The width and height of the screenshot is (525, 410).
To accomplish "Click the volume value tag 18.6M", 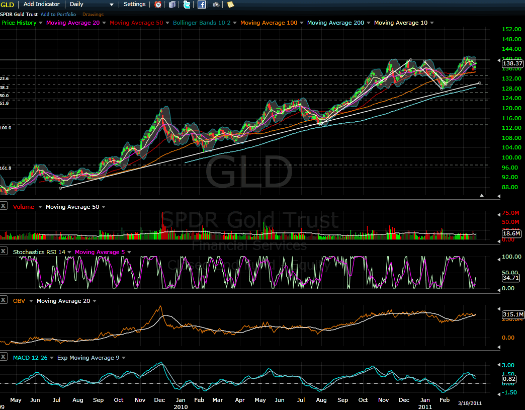I will tap(511, 233).
